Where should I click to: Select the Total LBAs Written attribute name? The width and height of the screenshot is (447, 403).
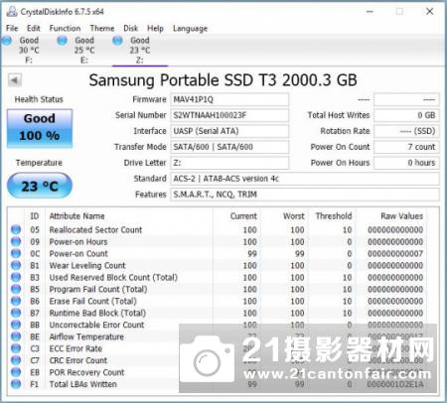coord(83,384)
